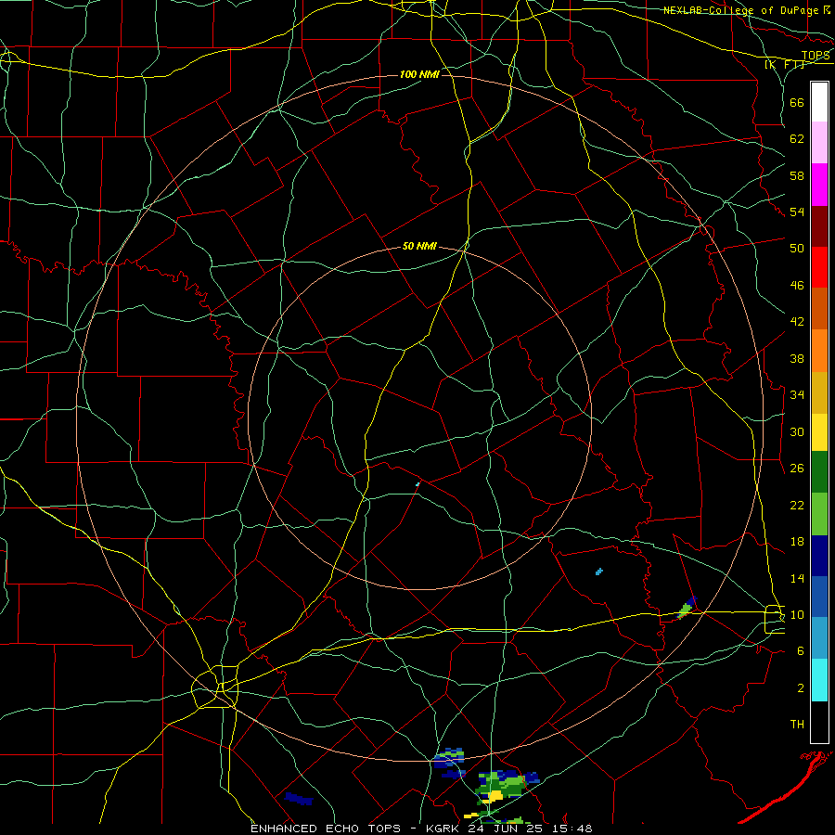Click the "100 NMI" range ring label
The width and height of the screenshot is (835, 835).
click(419, 74)
